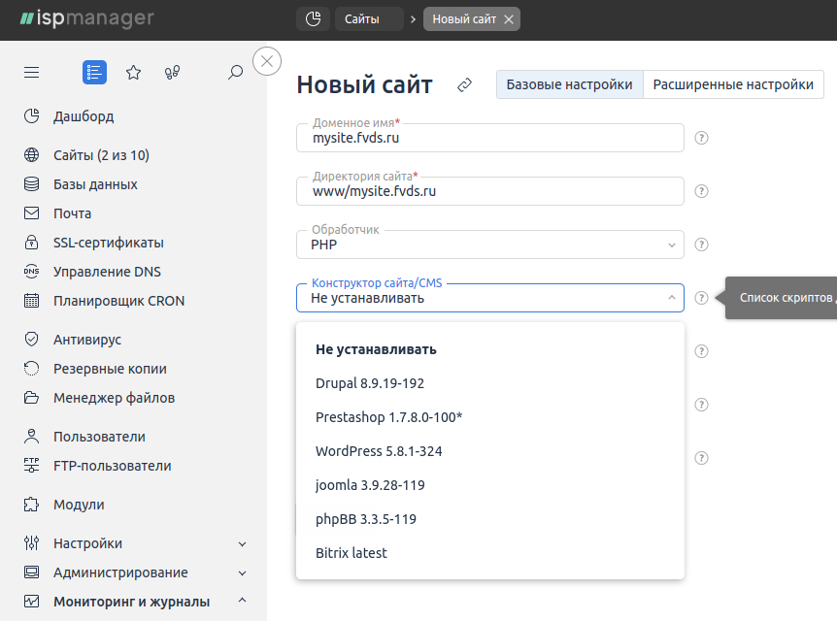Choose WordPress 5.8.1-324 option
Image resolution: width=837 pixels, height=621 pixels.
[490, 451]
